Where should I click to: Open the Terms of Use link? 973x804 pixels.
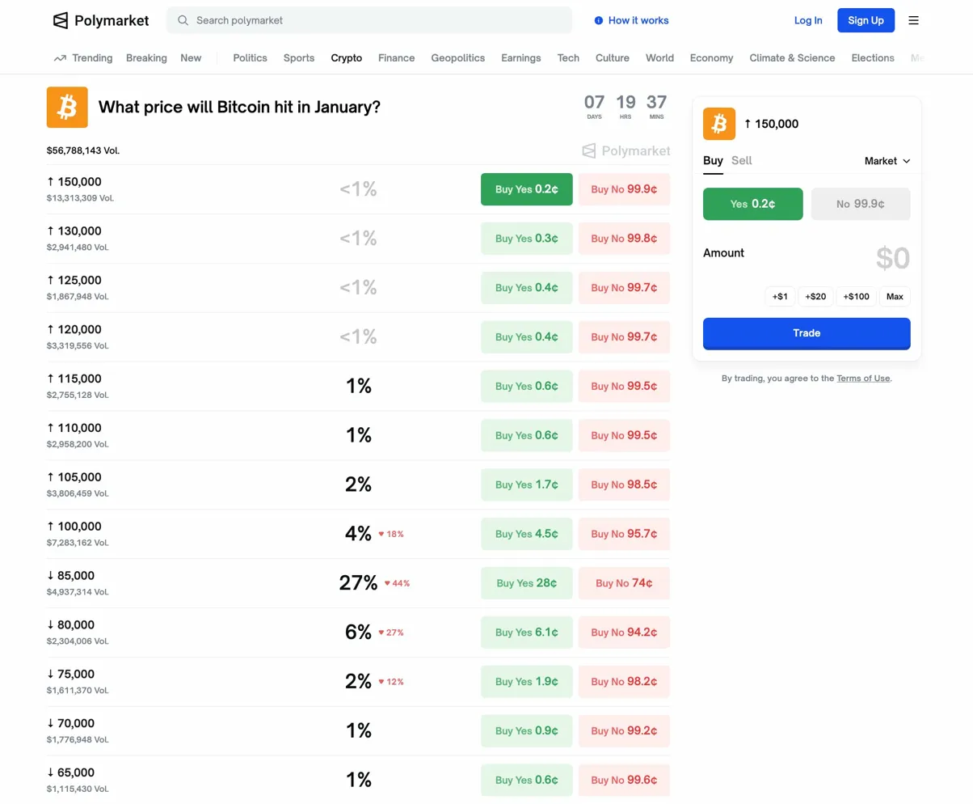point(863,379)
